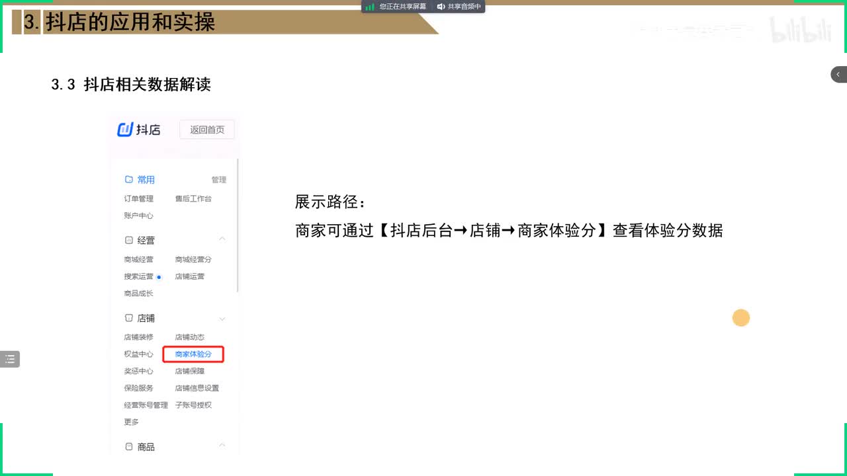The width and height of the screenshot is (847, 476).
Task: Open 店铺动态 entry
Action: tap(190, 337)
